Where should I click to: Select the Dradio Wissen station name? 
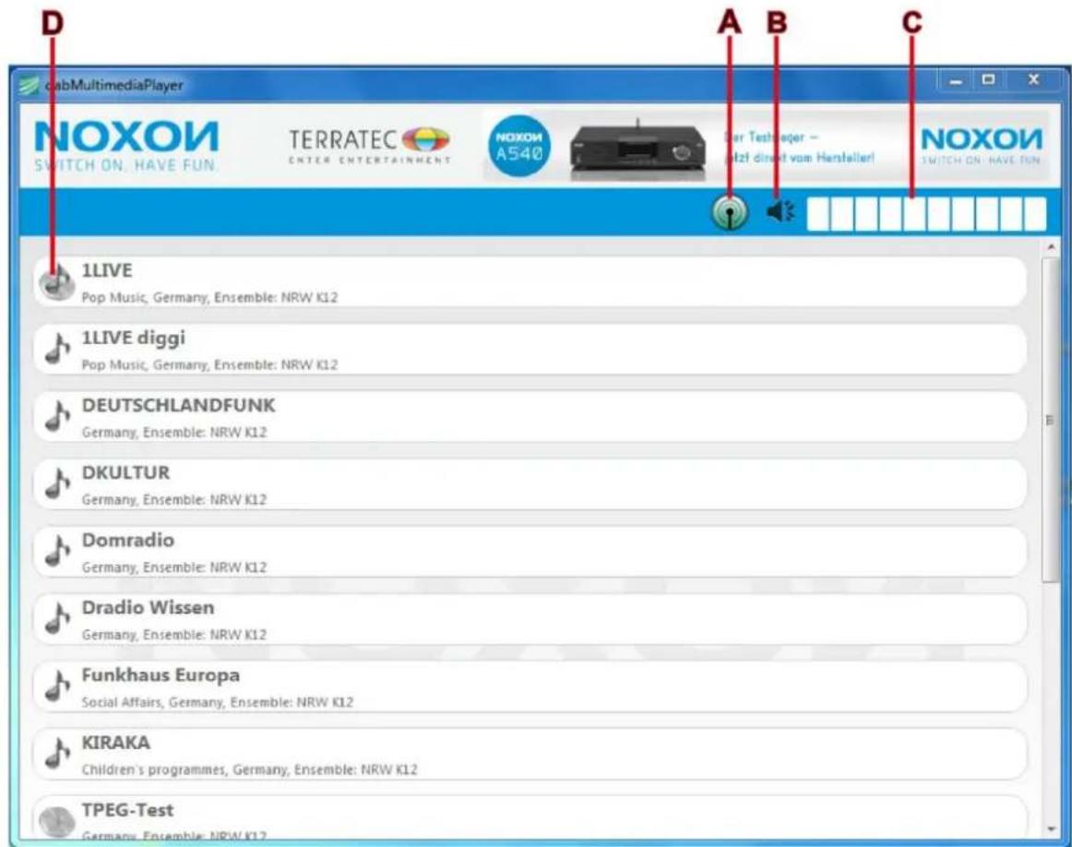(x=148, y=608)
